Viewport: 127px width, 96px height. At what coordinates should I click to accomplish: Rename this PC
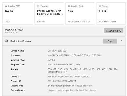pyautogui.click(x=114, y=31)
